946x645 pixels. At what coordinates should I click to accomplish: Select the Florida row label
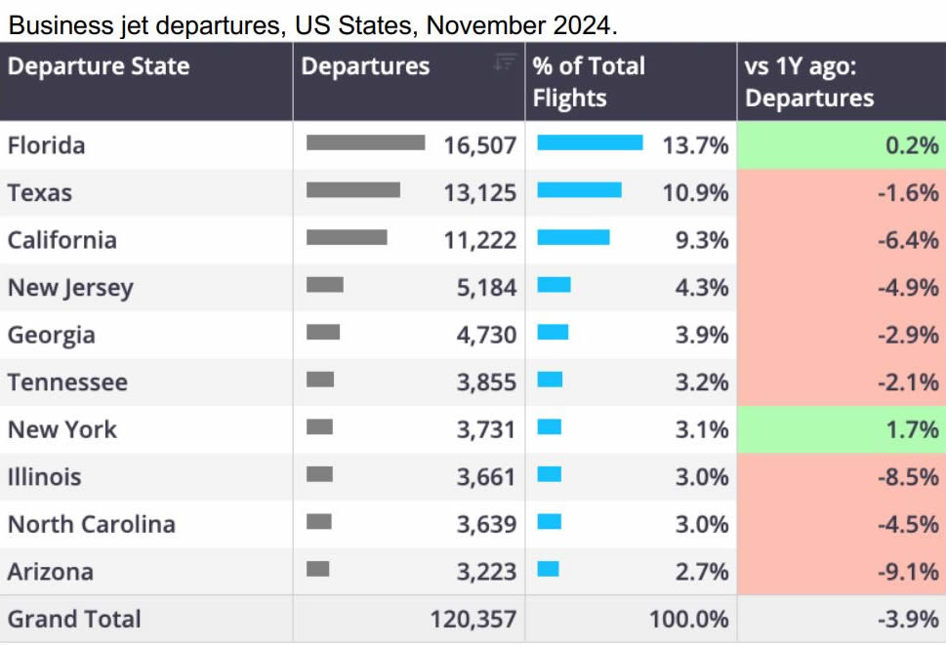click(x=47, y=145)
